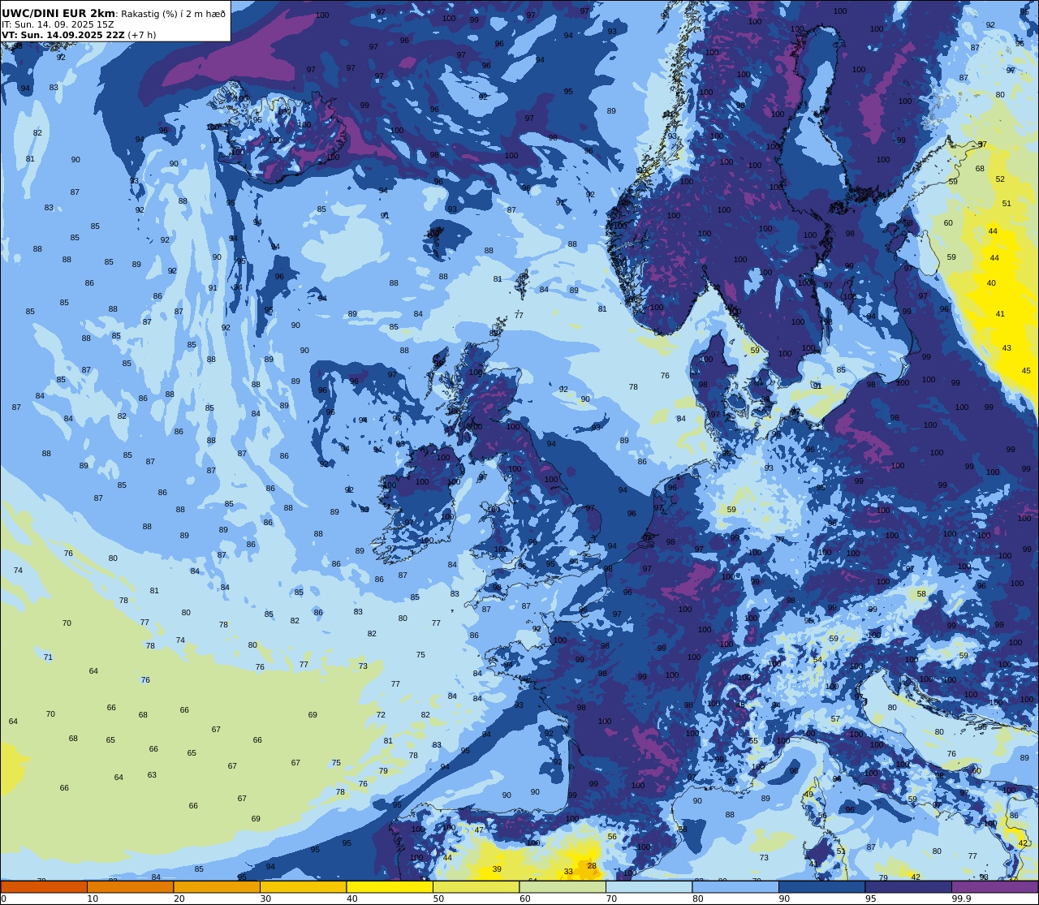This screenshot has height=905, width=1039.
Task: Click the '90' label under the legend bar
Action: 784,899
